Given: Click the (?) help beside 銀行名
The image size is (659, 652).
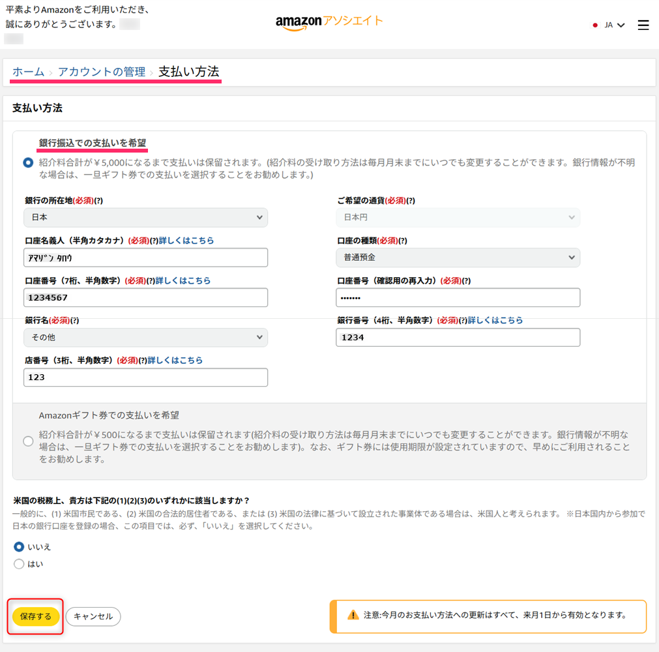Looking at the screenshot, I should pos(74,320).
